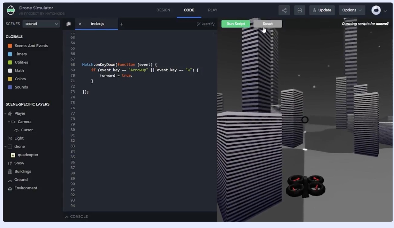394x228 pixels.
Task: Click the copy files icon beside index.js
Action: pyautogui.click(x=68, y=24)
